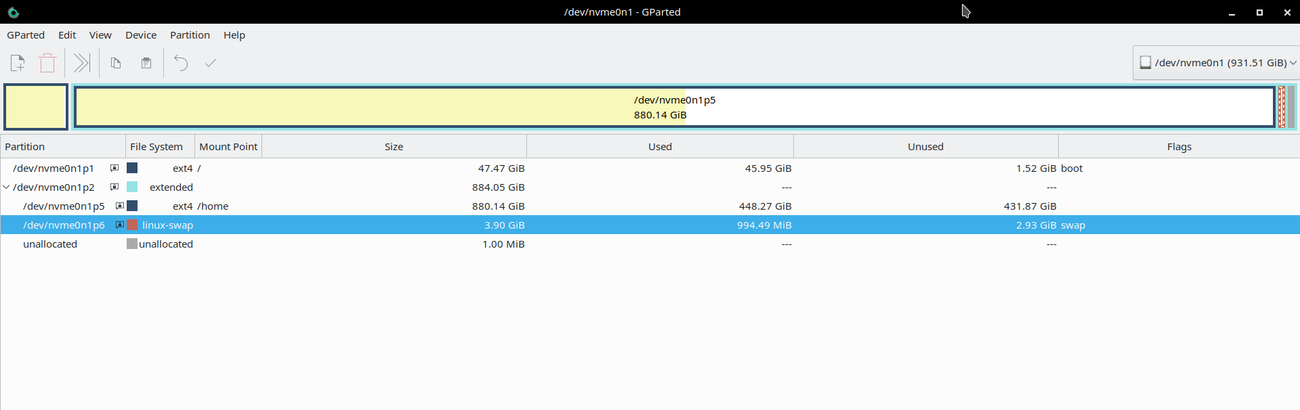Click the 431.87 GiB unused value
Screen dimensions: 1300x410
coord(1030,206)
